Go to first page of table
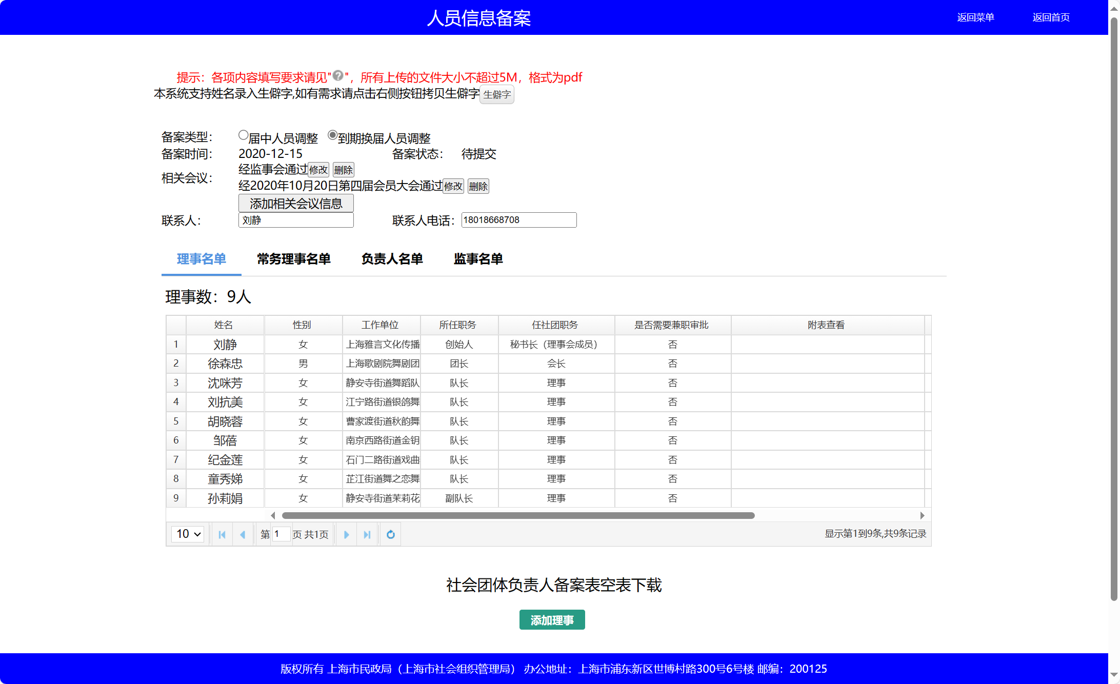 tap(222, 535)
